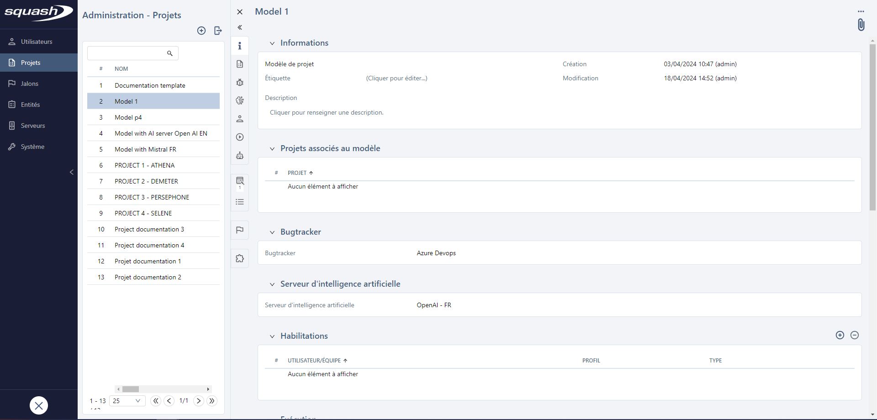Open the items per page dropdown

[126, 401]
